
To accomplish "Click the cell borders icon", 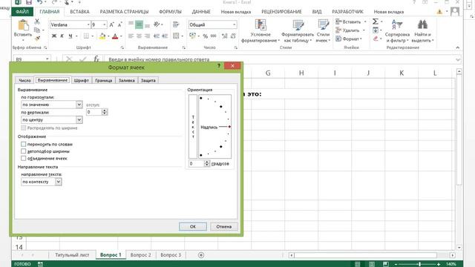I will coord(86,36).
